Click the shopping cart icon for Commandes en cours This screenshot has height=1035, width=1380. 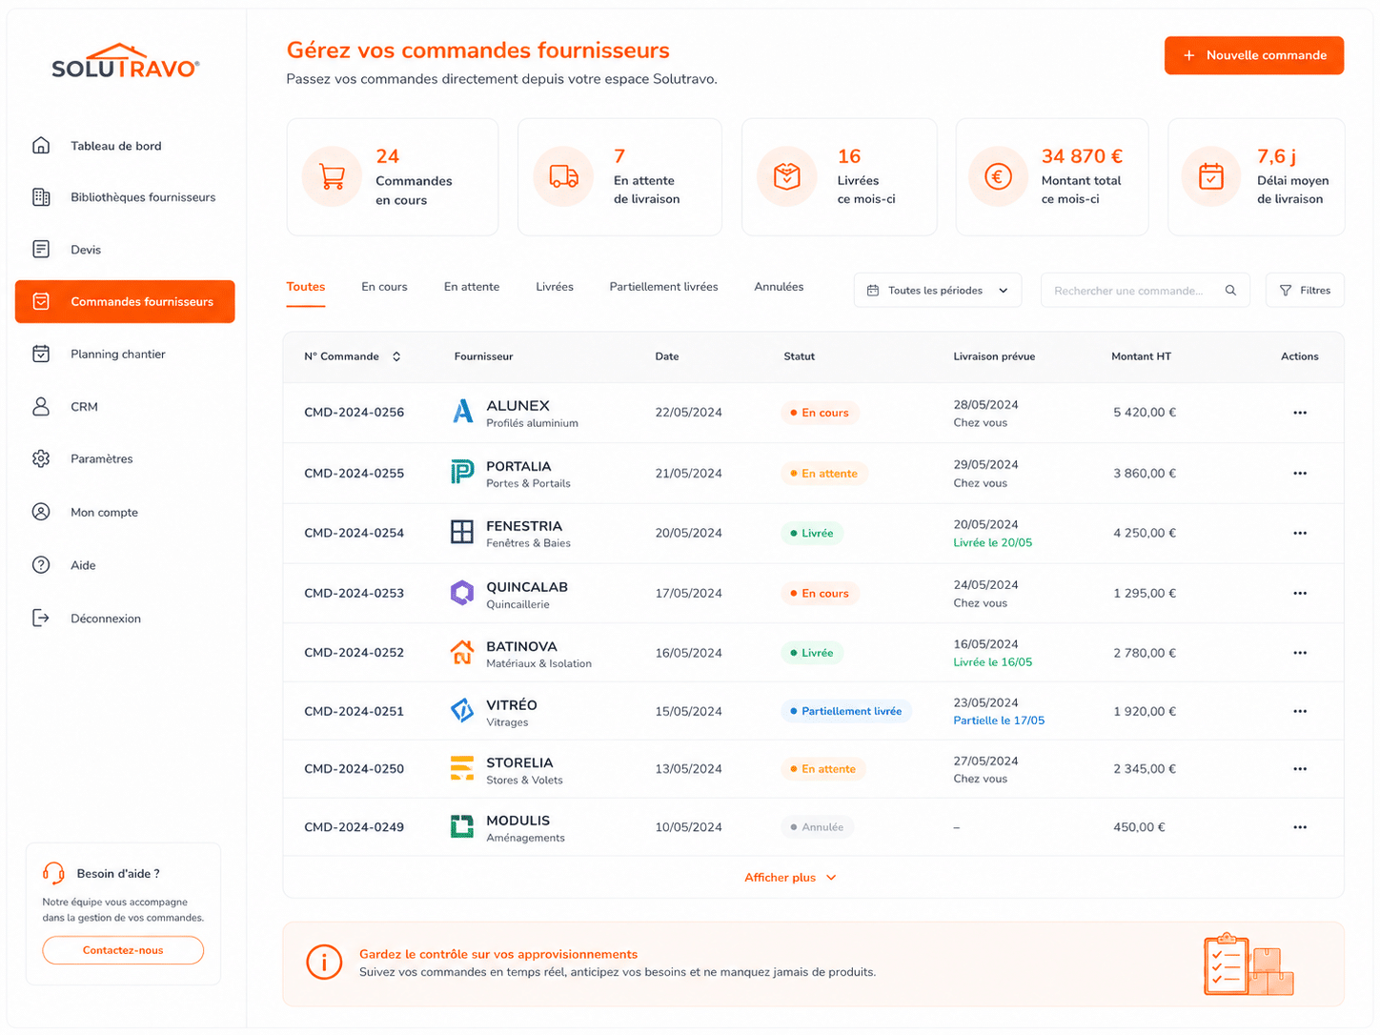point(332,176)
